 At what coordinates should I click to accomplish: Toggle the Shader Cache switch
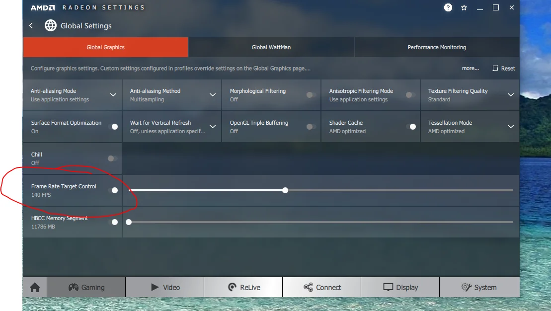pos(411,127)
